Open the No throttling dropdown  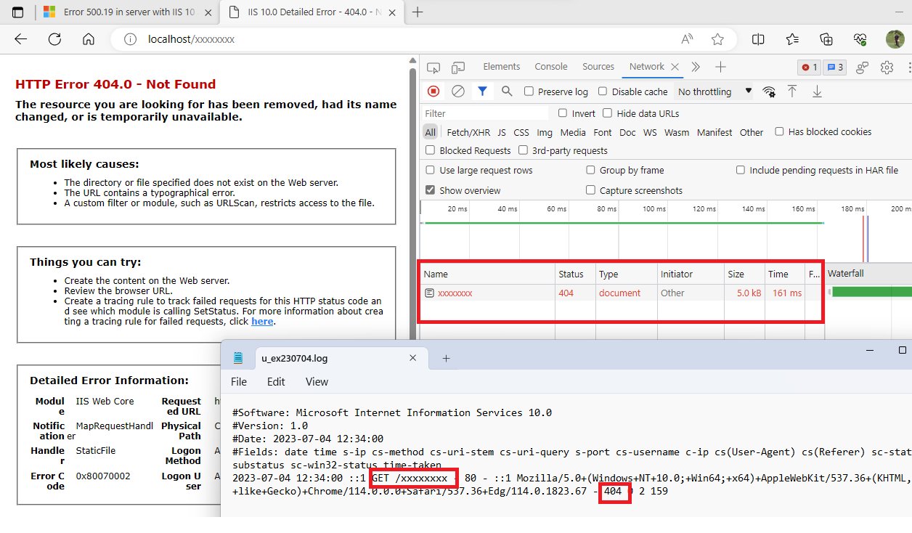(x=727, y=91)
